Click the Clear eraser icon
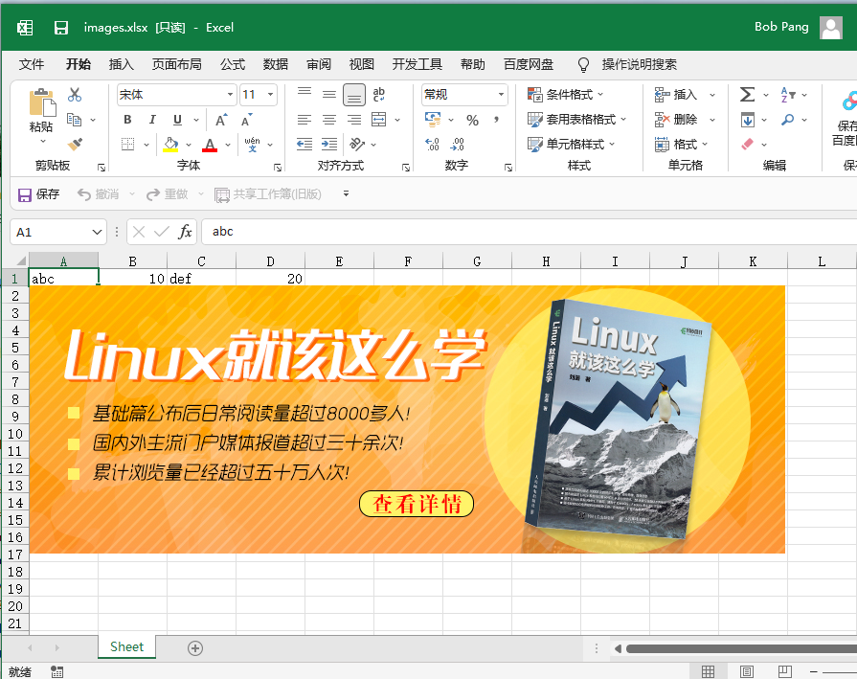Viewport: 857px width, 679px height. 747,145
